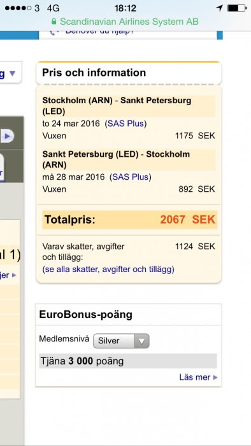Viewport: 251px width, 446px height.
Task: Tap the Totalpris 2067 SEK row
Action: coord(129,220)
